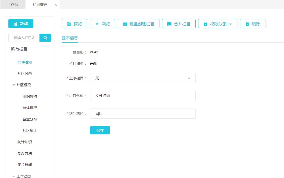Collapse the 工作动态 tree node
The height and width of the screenshot is (178, 284).
click(14, 176)
